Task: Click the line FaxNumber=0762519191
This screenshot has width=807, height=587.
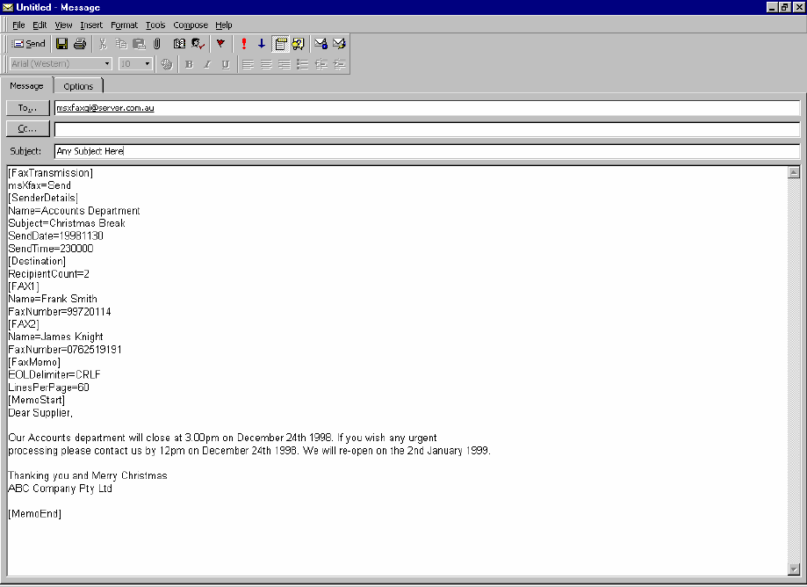Action: pyautogui.click(x=65, y=350)
